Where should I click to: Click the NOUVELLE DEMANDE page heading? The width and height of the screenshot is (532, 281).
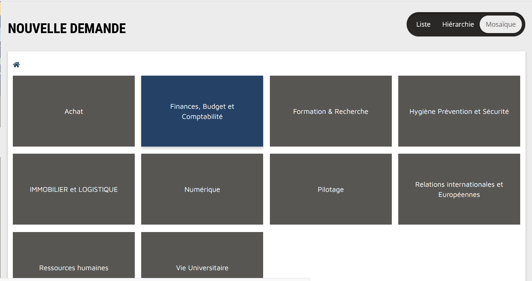[67, 28]
